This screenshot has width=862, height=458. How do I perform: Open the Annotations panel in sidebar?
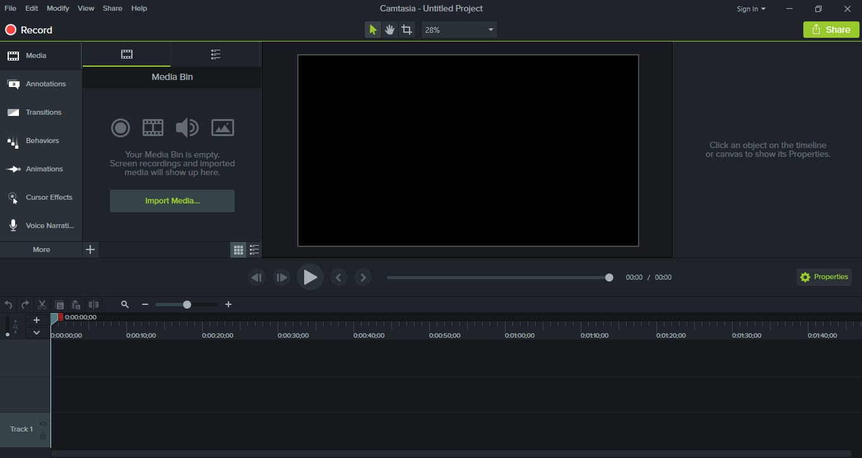pos(41,84)
